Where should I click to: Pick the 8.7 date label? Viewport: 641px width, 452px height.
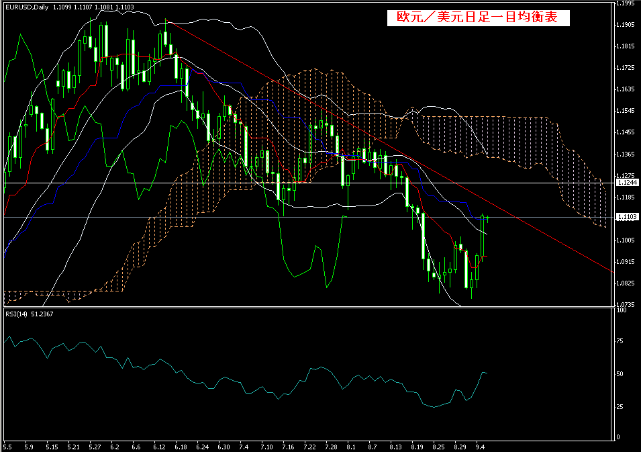tap(373, 447)
